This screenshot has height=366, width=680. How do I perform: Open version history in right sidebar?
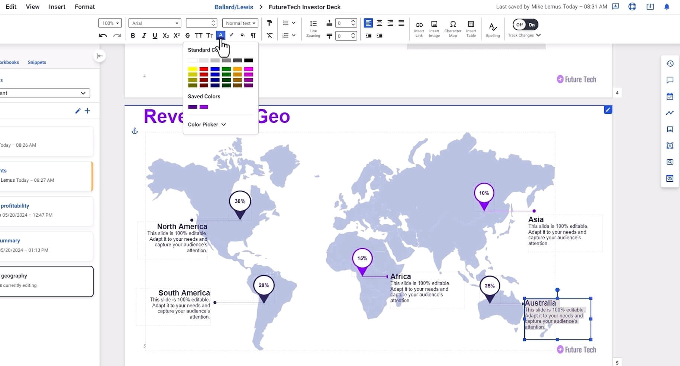(x=670, y=64)
